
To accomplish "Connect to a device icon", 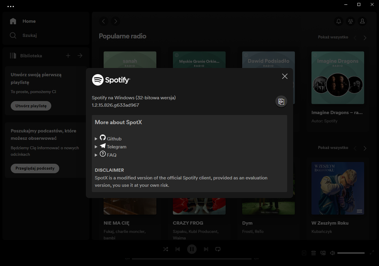I will coord(323,253).
